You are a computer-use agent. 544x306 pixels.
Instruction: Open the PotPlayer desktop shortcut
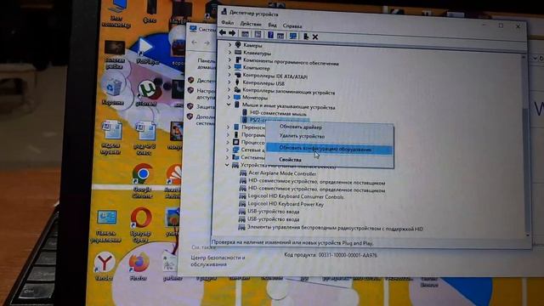click(147, 51)
